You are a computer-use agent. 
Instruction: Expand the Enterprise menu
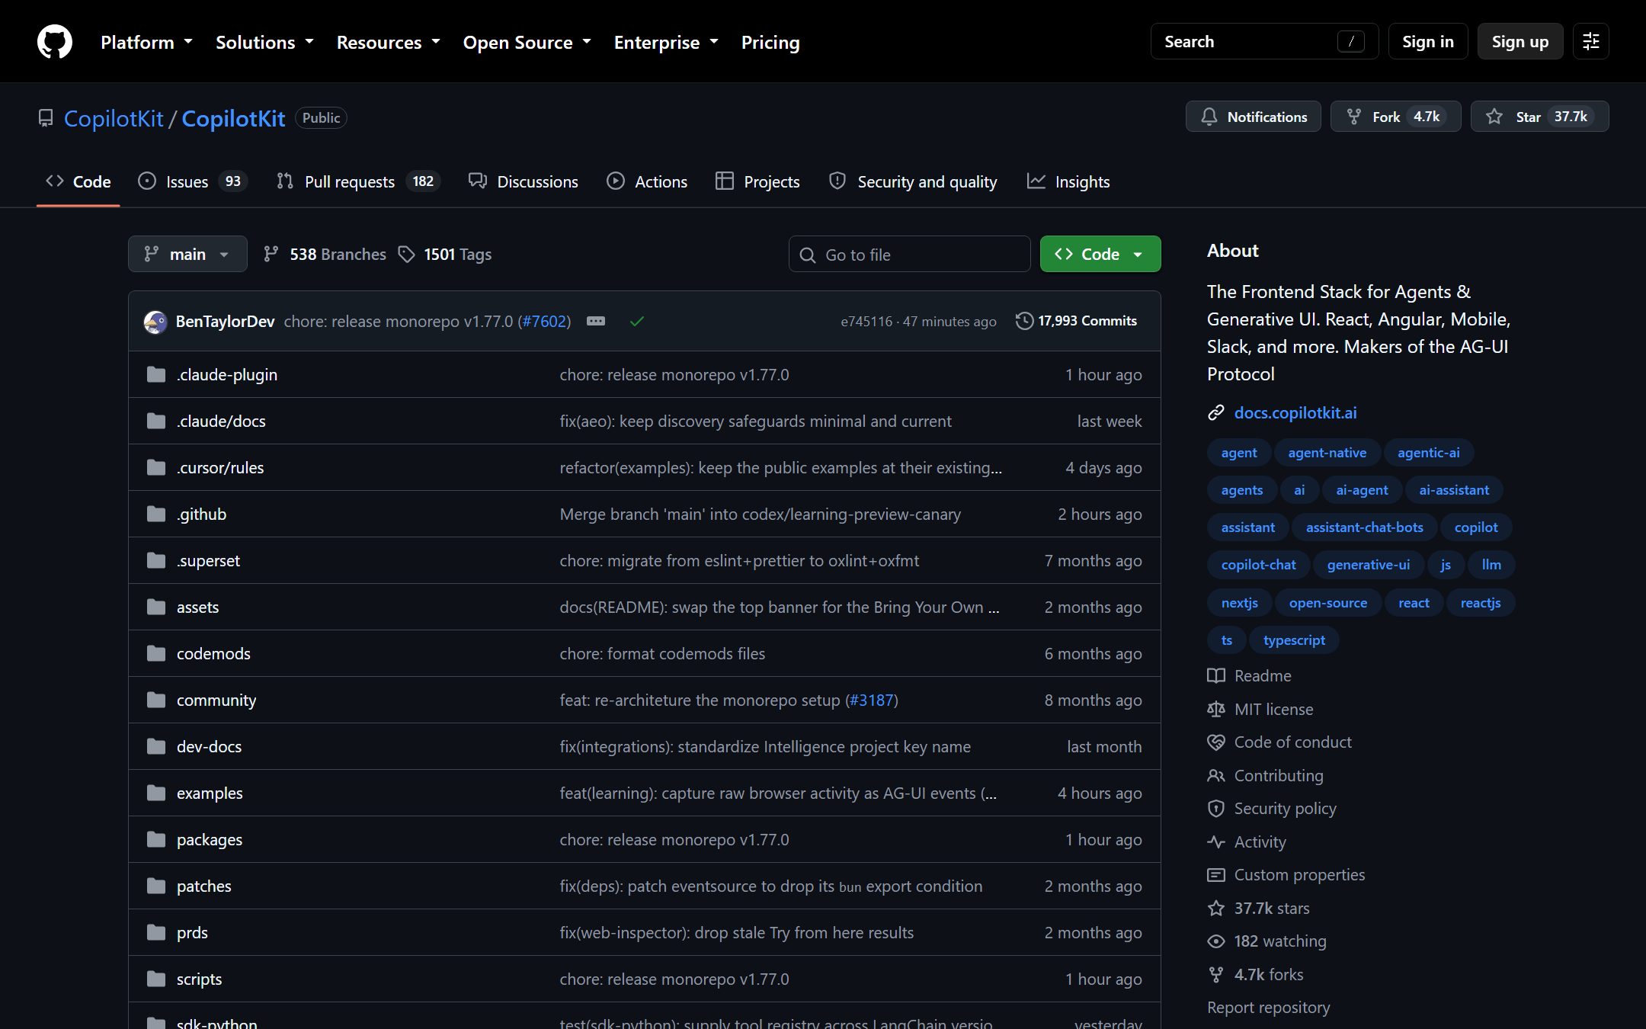click(666, 42)
